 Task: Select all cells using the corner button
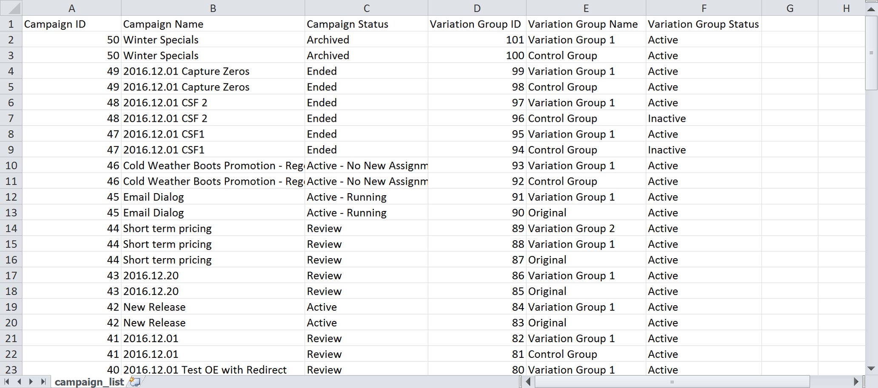(11, 8)
